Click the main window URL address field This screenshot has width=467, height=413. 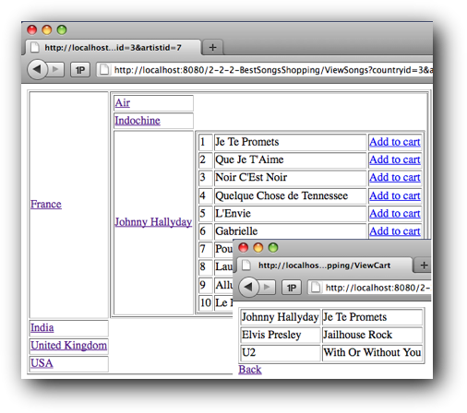coord(265,70)
